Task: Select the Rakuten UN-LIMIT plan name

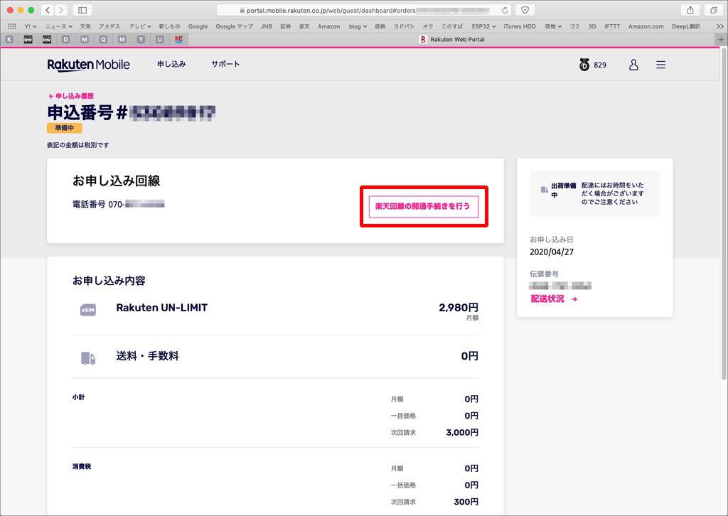Action: [x=161, y=308]
